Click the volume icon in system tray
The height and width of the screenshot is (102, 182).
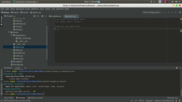(172, 2)
